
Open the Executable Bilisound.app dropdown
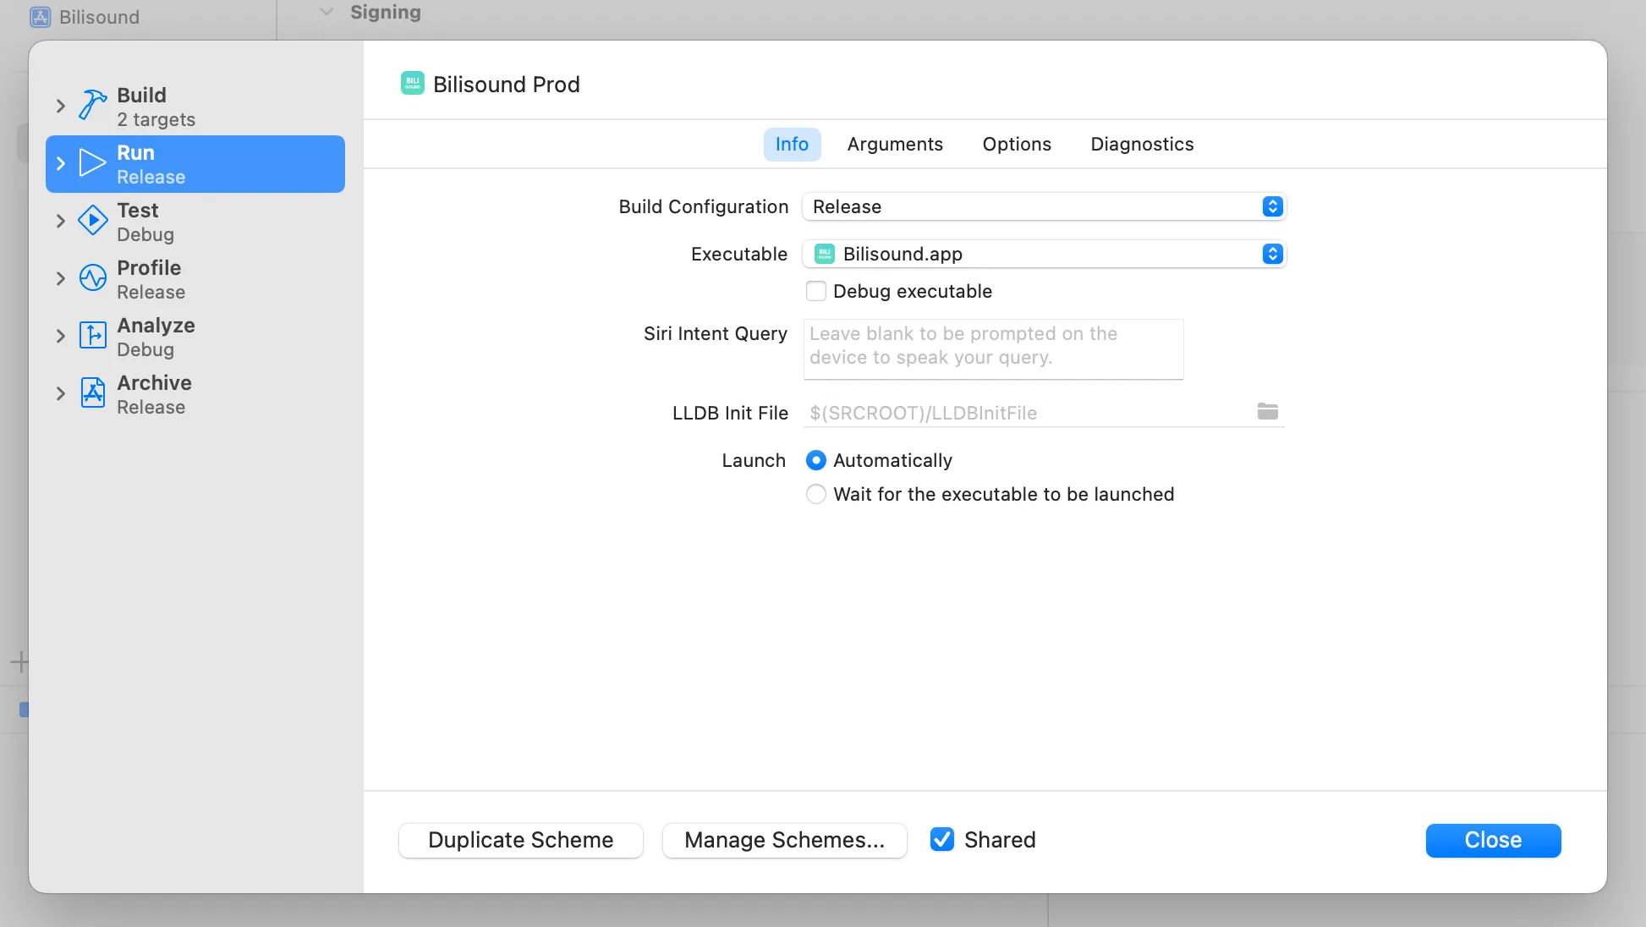tap(1044, 254)
